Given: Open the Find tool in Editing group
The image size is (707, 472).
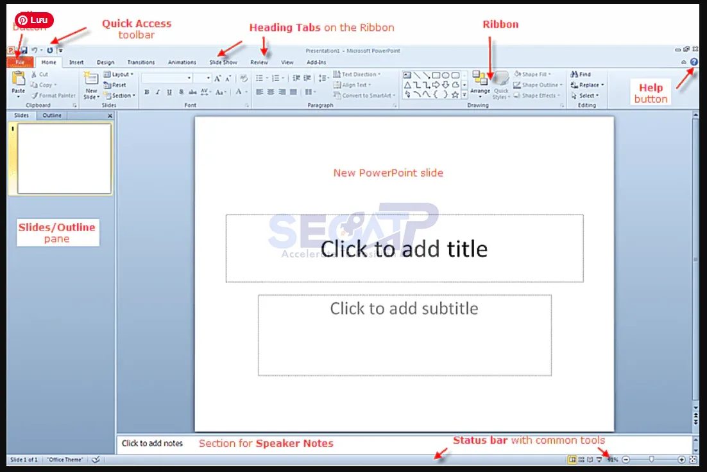Looking at the screenshot, I should [582, 74].
